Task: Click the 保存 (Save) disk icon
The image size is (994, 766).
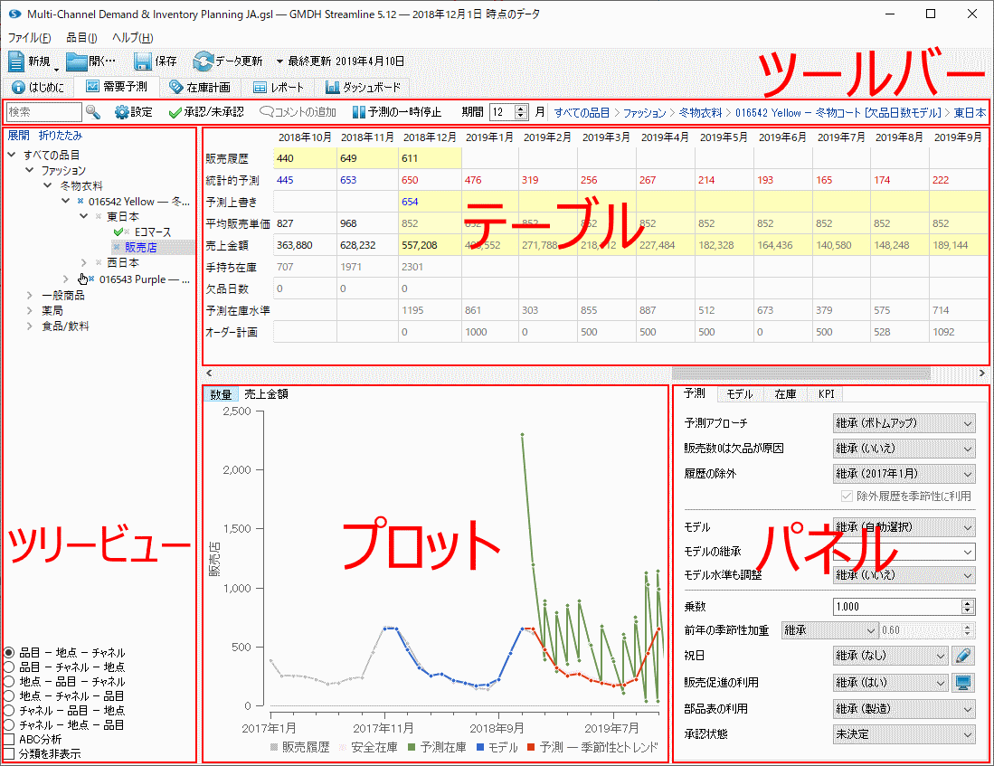Action: pyautogui.click(x=142, y=61)
